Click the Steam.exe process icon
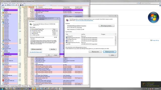Image resolution: width=161 pixels, height=90 pixels. tap(3, 22)
